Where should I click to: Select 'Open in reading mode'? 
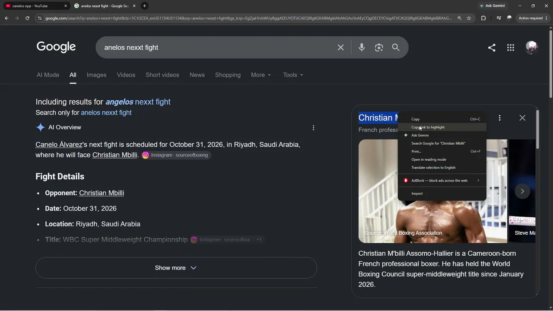tap(442, 159)
